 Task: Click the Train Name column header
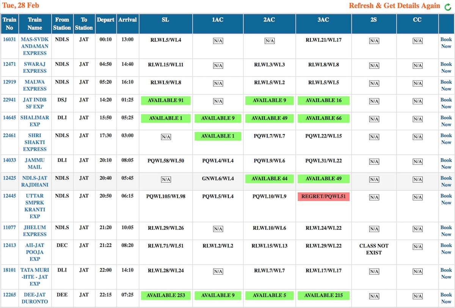(x=35, y=23)
